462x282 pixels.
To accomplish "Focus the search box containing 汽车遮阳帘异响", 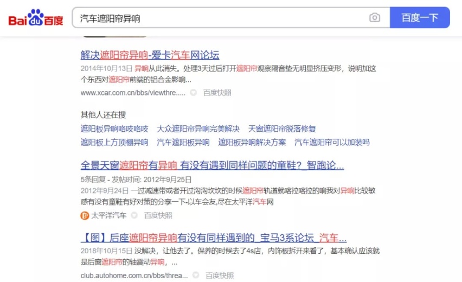I will point(231,18).
